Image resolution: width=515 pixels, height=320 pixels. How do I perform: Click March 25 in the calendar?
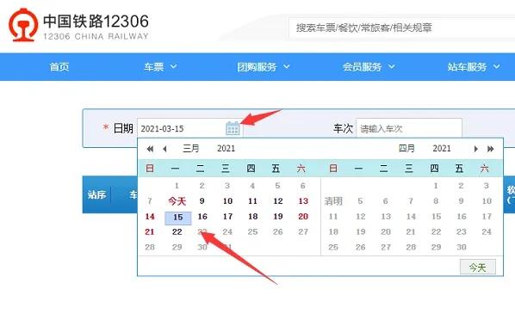pyautogui.click(x=252, y=231)
